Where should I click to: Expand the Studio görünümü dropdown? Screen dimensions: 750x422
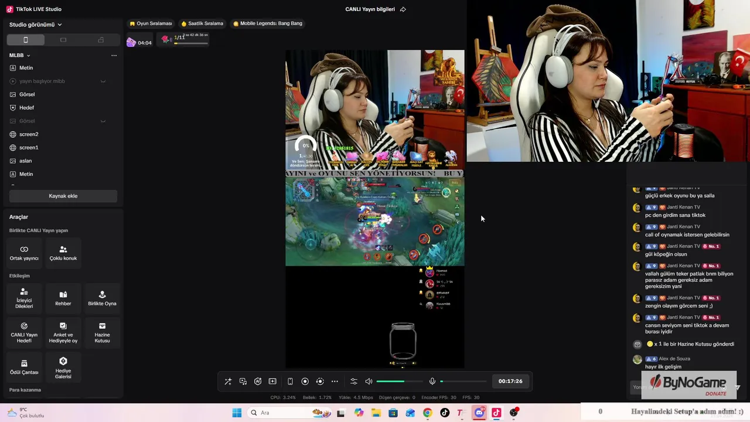pos(36,25)
